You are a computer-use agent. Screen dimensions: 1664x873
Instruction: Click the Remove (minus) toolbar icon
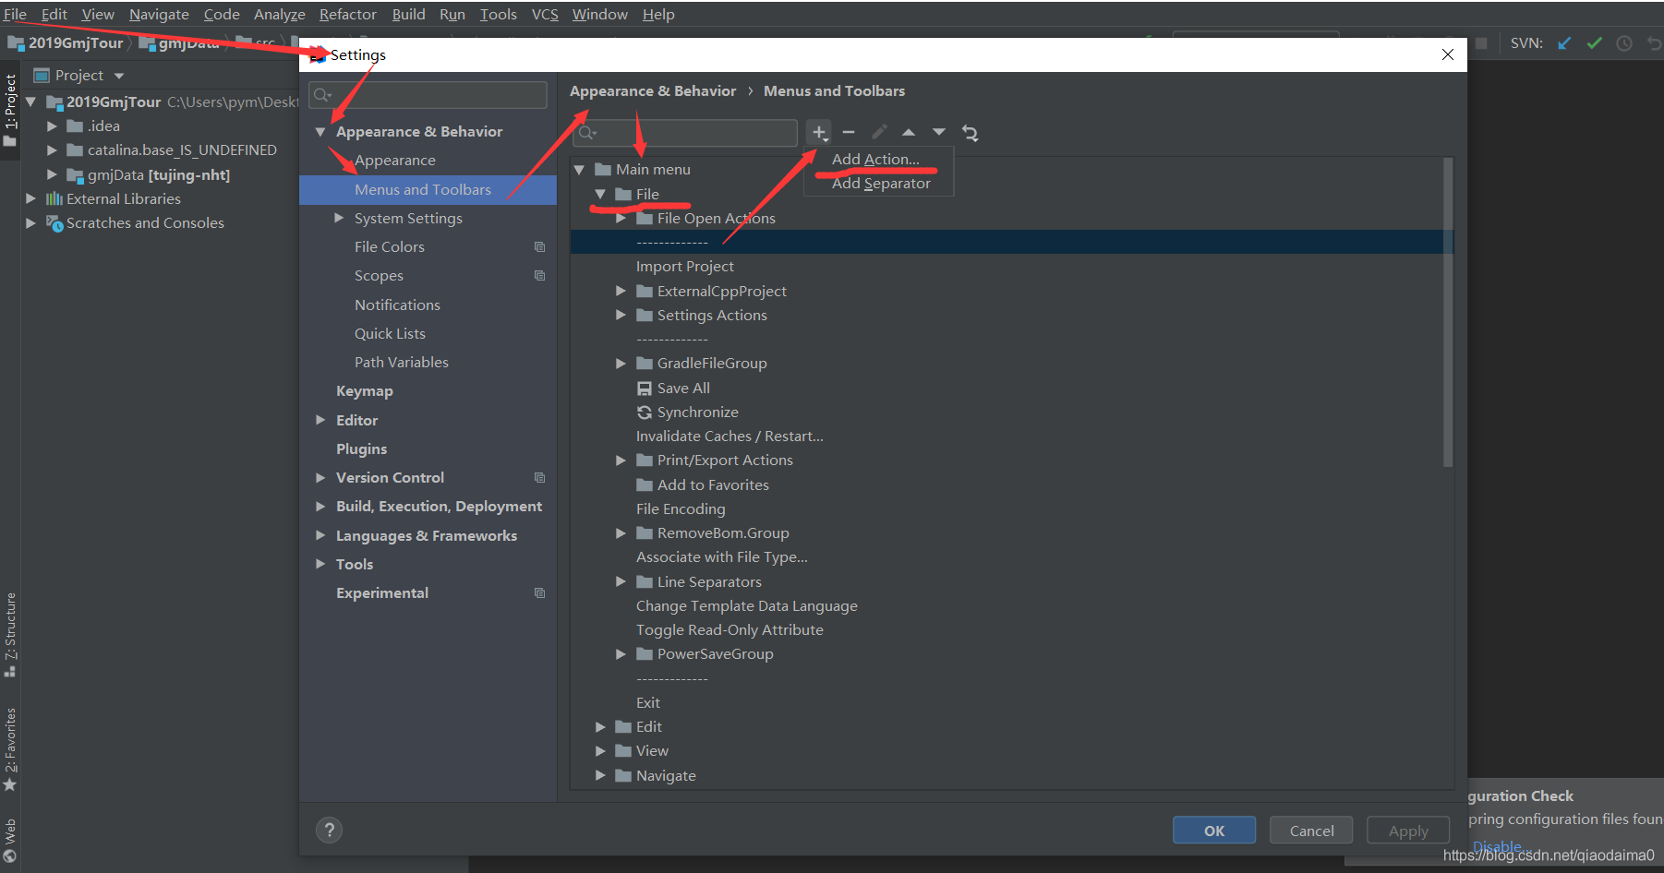coord(849,133)
